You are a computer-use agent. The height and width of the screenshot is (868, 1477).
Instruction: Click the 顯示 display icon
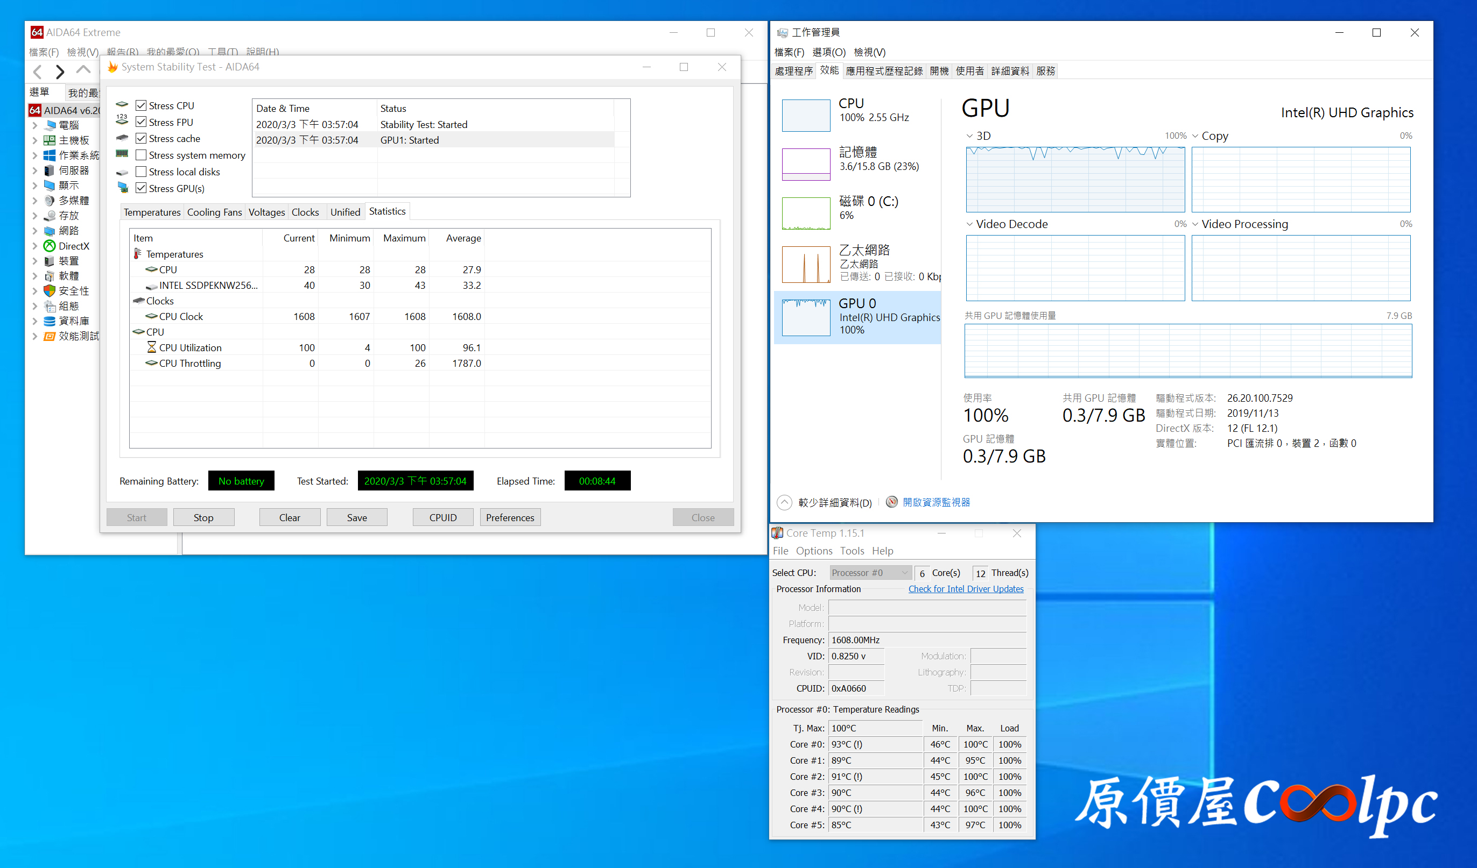(x=51, y=185)
